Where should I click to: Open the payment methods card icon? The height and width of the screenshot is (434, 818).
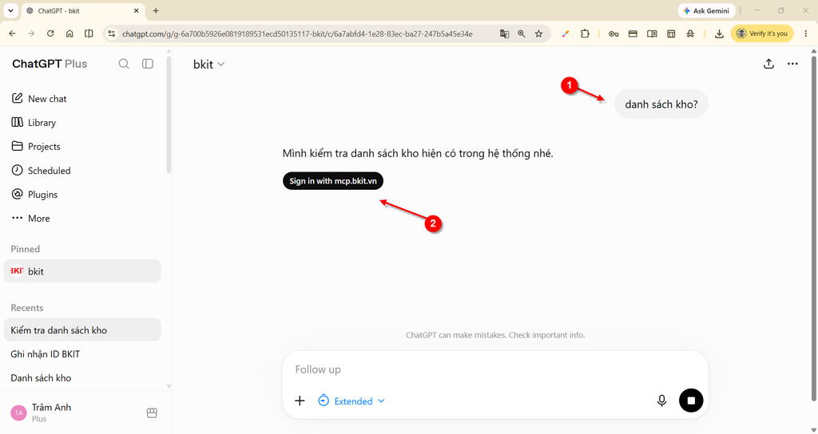click(x=633, y=34)
